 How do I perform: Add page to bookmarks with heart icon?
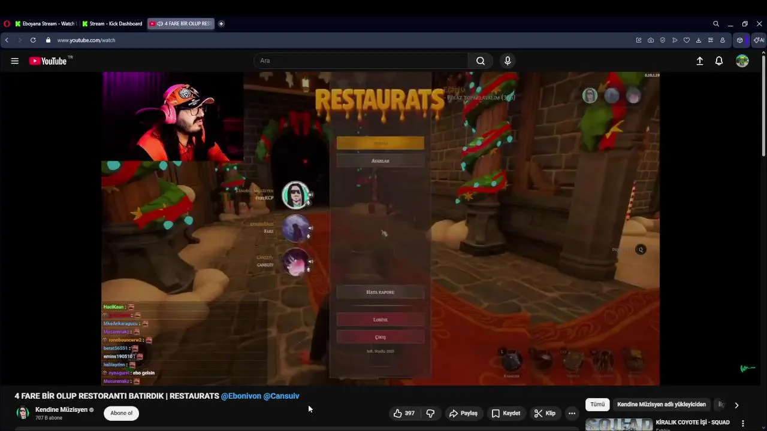click(x=687, y=40)
